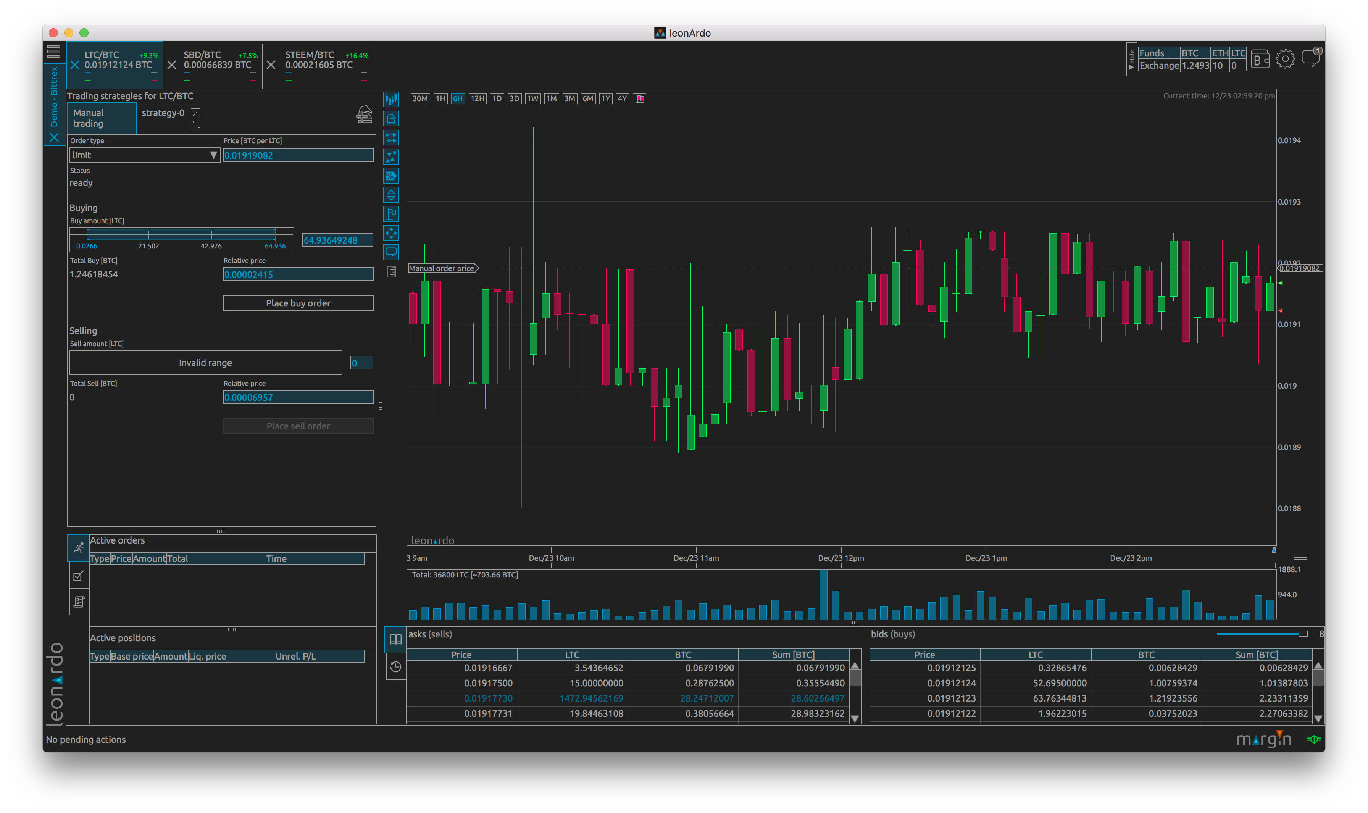Click the buying Relative price field 0.00002415

coord(298,274)
